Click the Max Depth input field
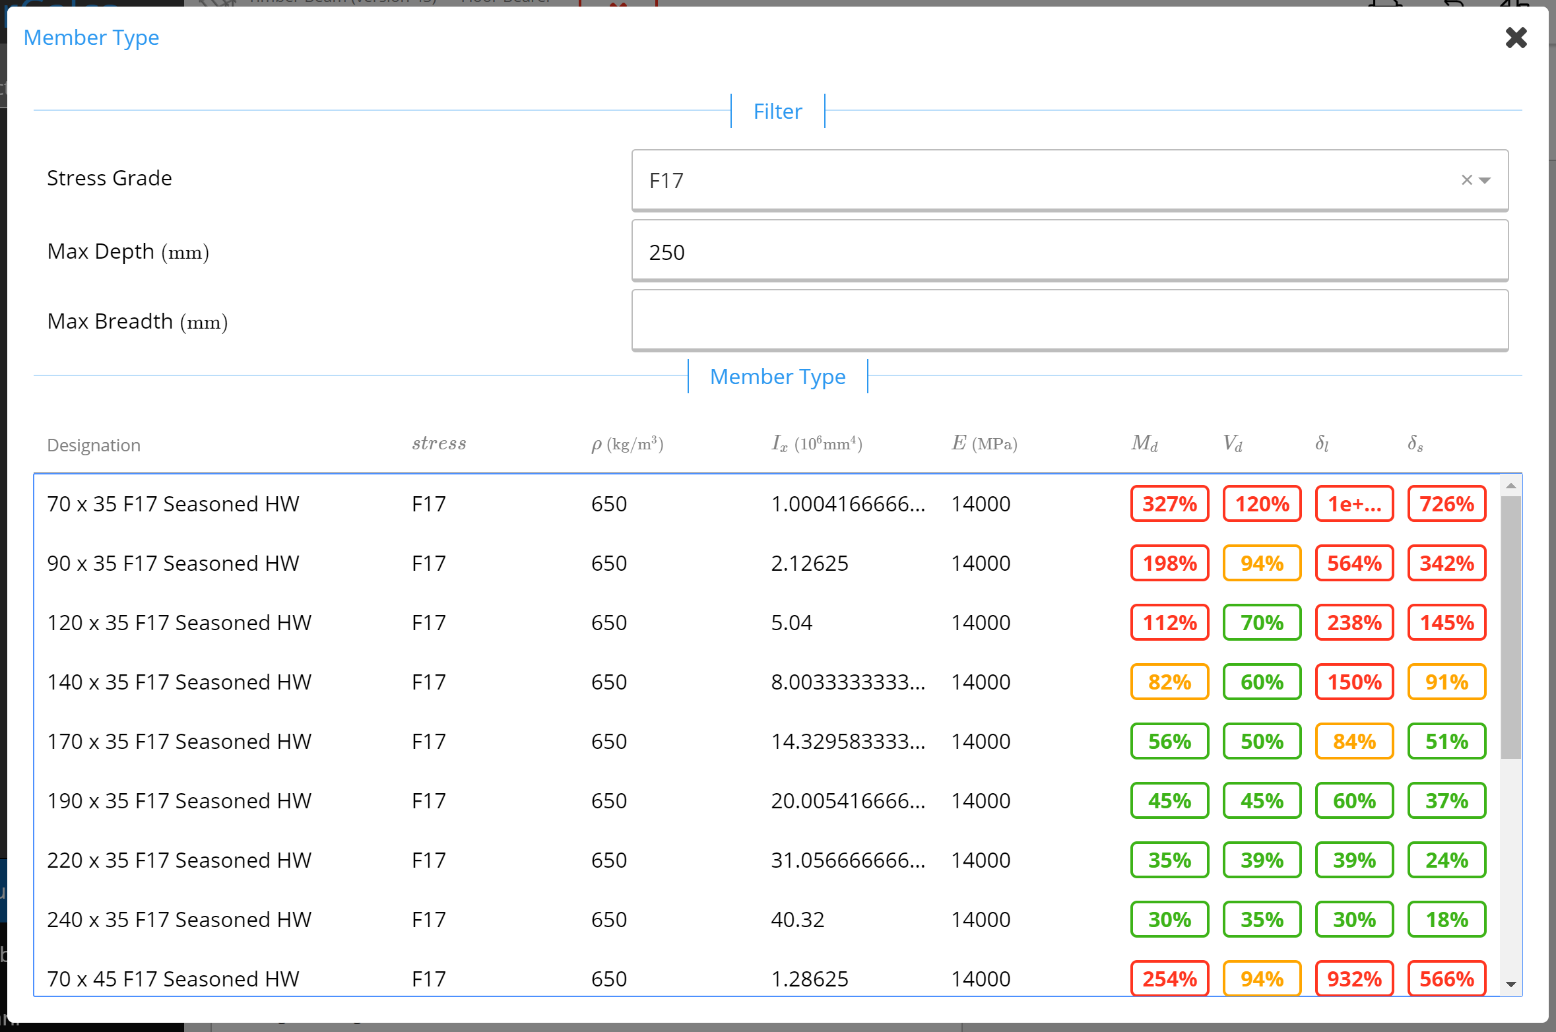The height and width of the screenshot is (1032, 1556). tap(1069, 251)
